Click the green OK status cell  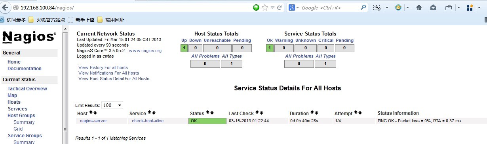point(207,121)
